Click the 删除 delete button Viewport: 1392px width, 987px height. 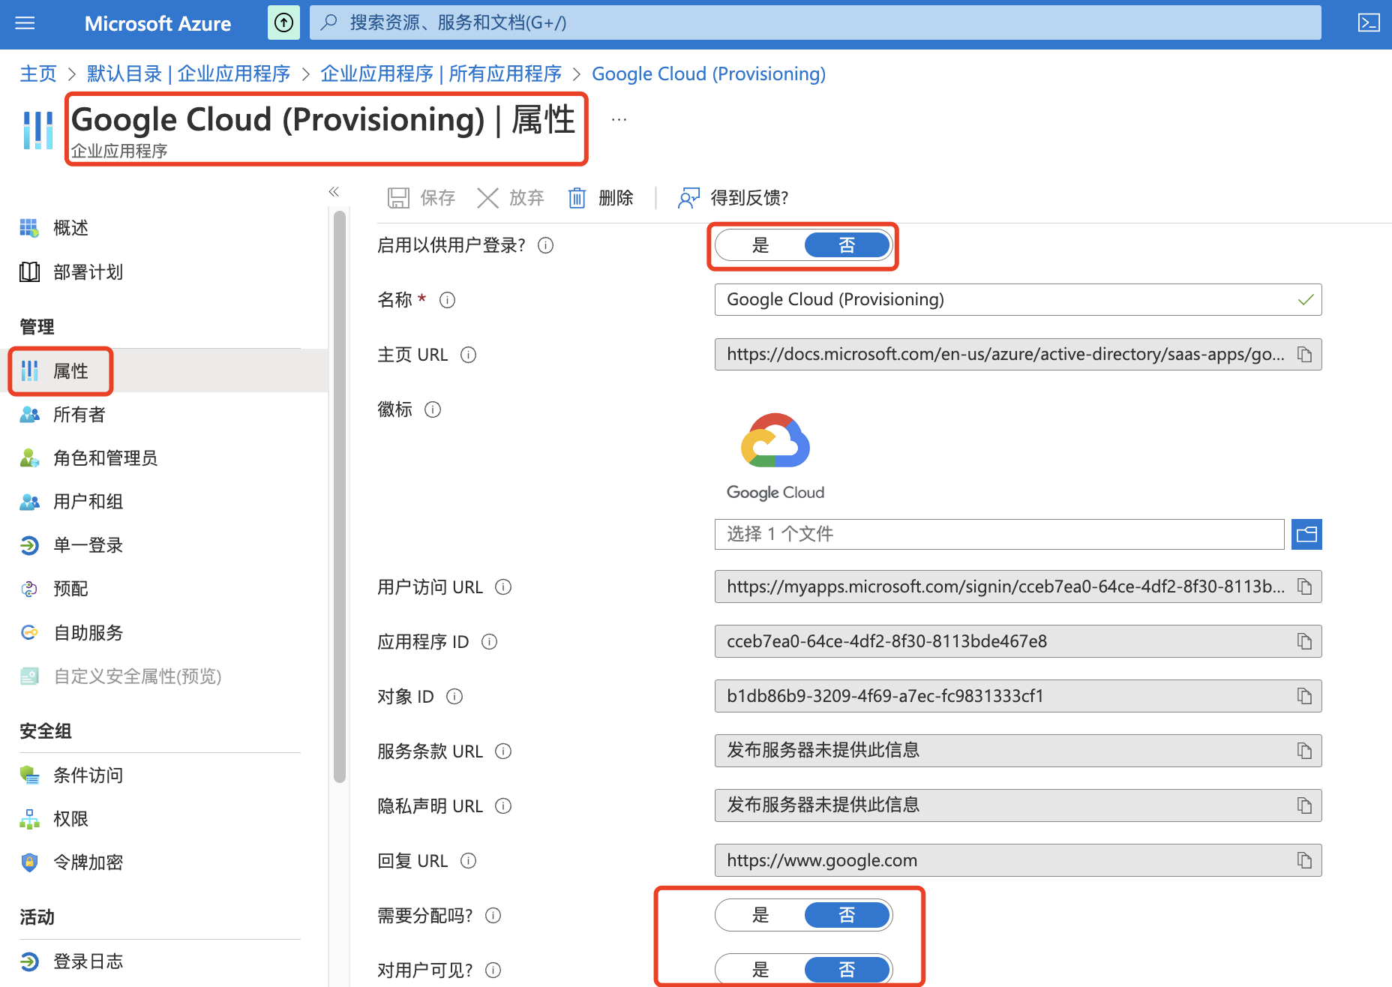(601, 198)
